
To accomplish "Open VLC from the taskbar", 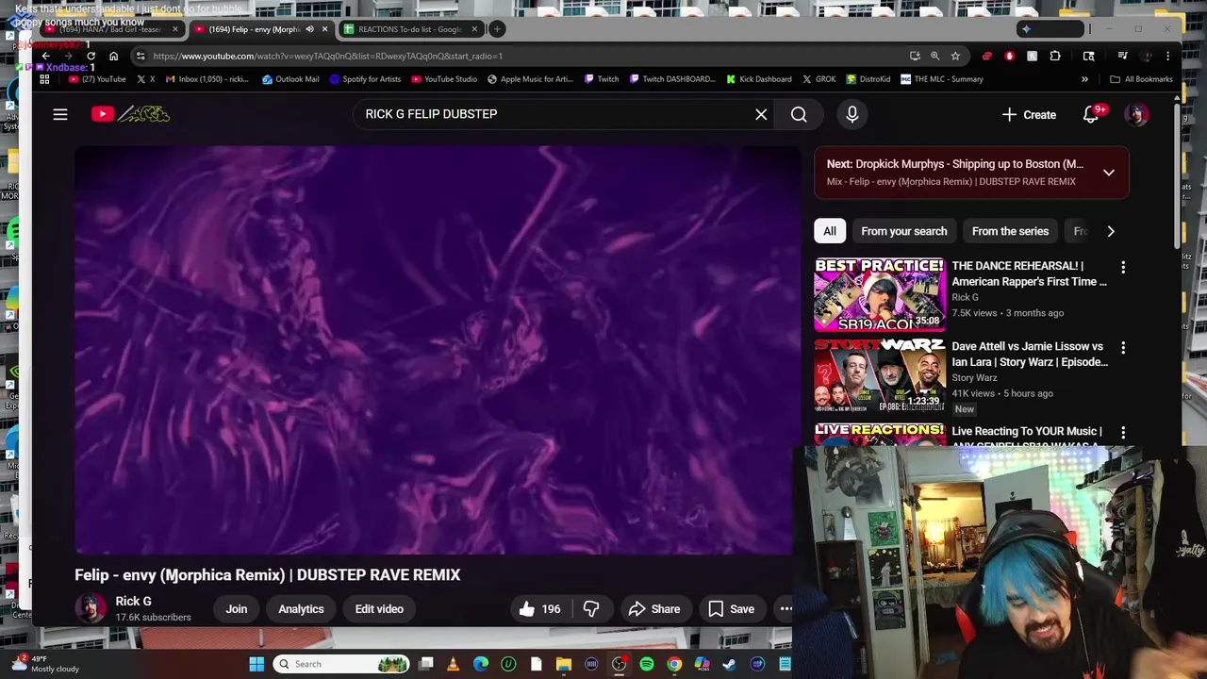I will pyautogui.click(x=454, y=664).
